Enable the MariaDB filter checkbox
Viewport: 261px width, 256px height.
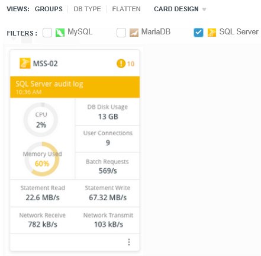121,33
